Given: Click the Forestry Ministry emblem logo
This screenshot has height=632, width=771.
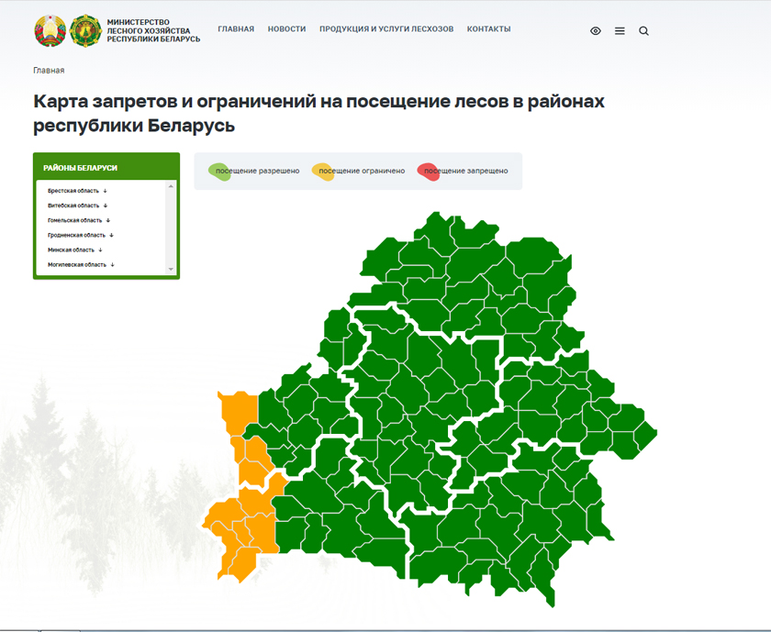Looking at the screenshot, I should (x=85, y=30).
